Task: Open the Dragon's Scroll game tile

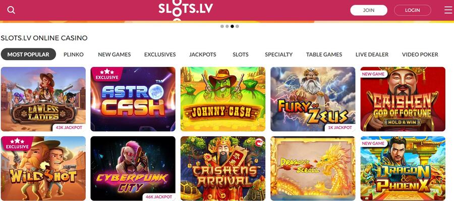Action: 313,168
